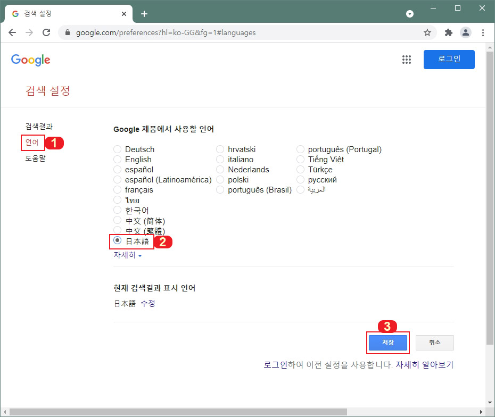Open the Chrome profile avatar
The image size is (495, 417).
pyautogui.click(x=466, y=32)
